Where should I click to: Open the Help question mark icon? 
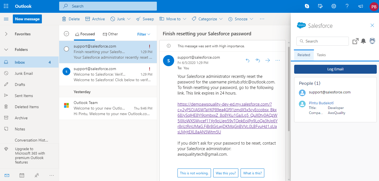(347, 6)
